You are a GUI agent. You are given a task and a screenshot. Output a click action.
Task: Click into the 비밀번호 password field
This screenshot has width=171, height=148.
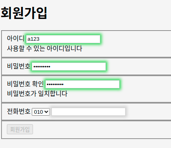pos(69,67)
